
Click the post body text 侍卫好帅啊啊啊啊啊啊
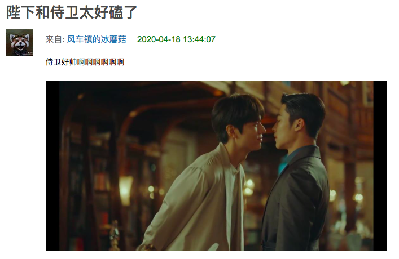tap(85, 62)
